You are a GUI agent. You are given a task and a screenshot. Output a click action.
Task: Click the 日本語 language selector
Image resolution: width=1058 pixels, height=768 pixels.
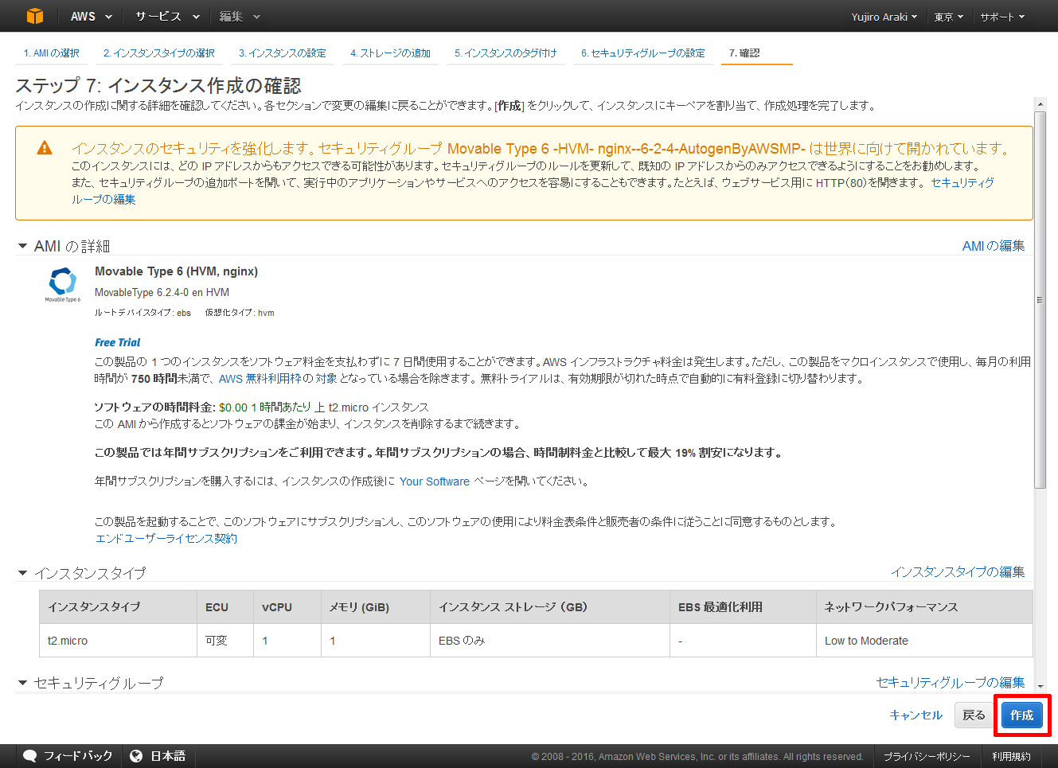pos(158,756)
